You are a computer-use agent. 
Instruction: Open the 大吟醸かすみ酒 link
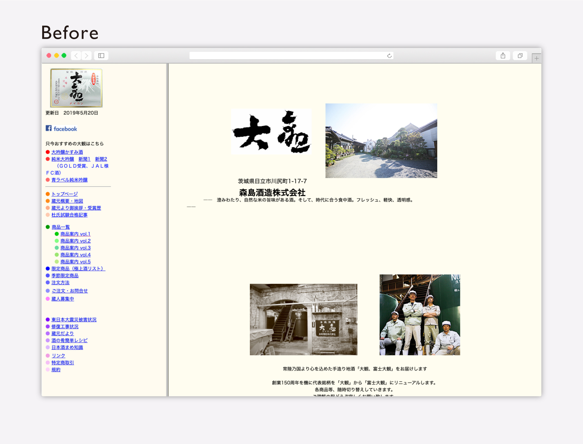coord(67,152)
